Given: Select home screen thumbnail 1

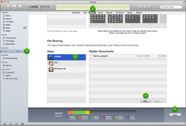Looking at the screenshot, I should click(x=98, y=19).
